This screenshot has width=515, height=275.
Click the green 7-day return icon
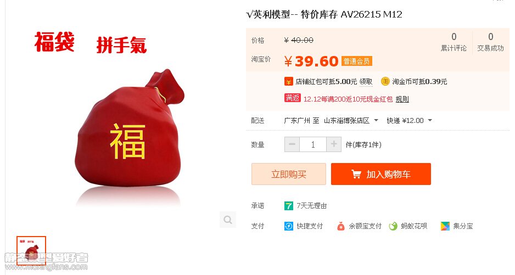pyautogui.click(x=289, y=206)
